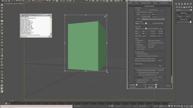
Task: Open the Hierarchy command panel tab
Action: pos(182,4)
